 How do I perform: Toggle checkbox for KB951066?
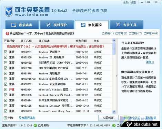6,95
